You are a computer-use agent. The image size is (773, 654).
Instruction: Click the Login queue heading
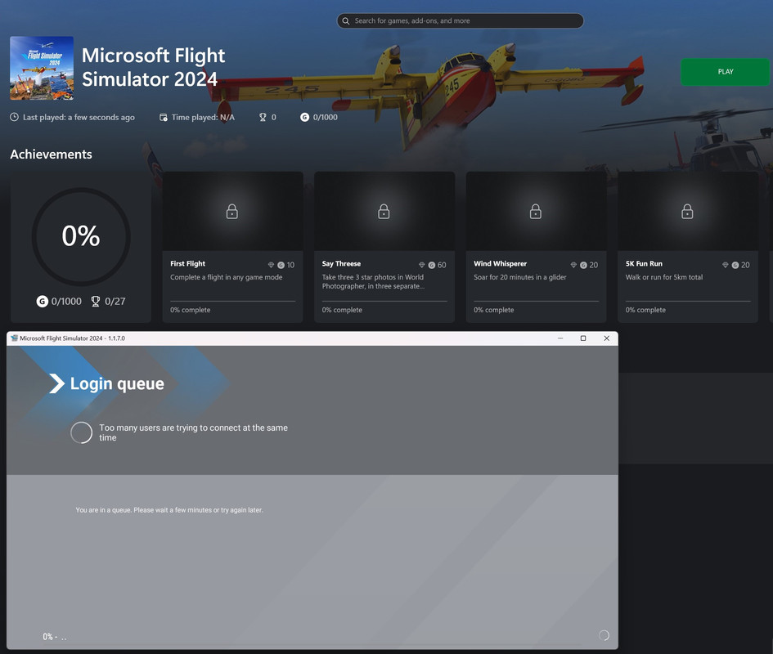pos(117,383)
